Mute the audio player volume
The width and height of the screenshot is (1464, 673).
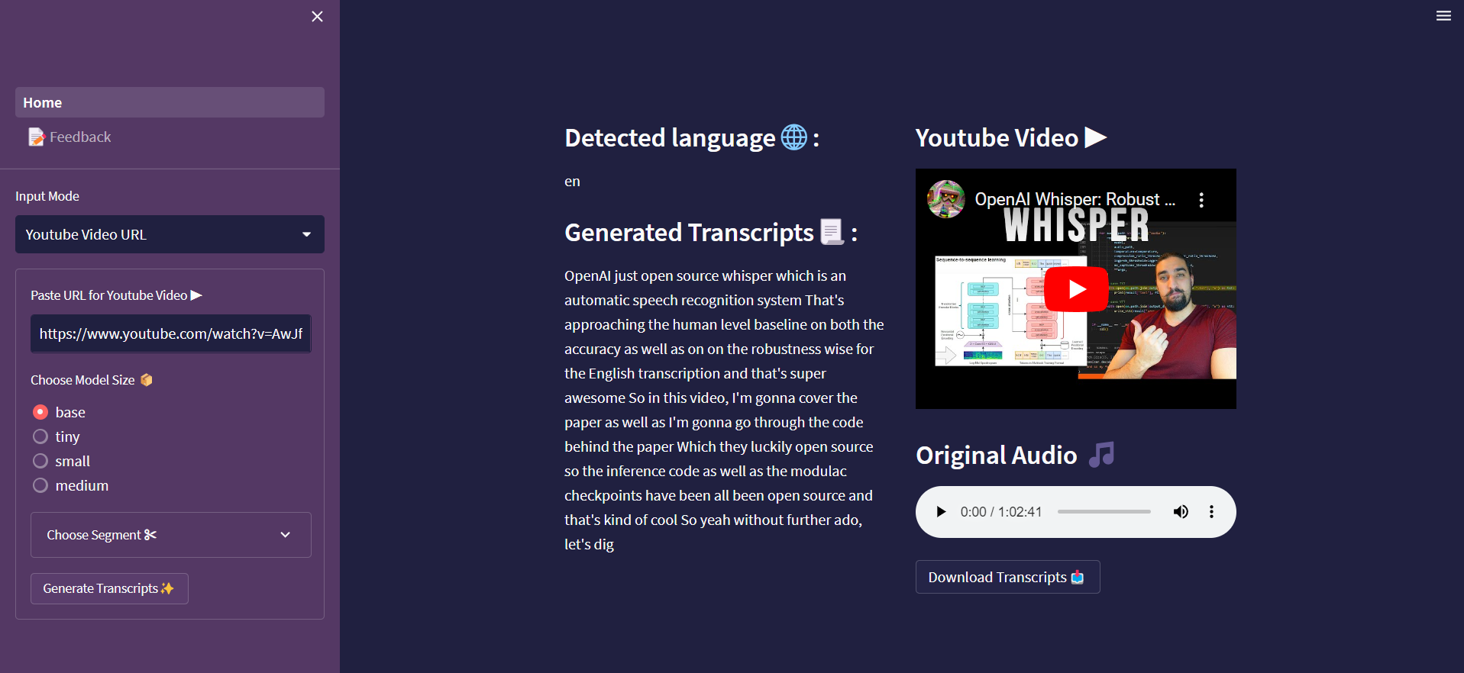pyautogui.click(x=1181, y=512)
